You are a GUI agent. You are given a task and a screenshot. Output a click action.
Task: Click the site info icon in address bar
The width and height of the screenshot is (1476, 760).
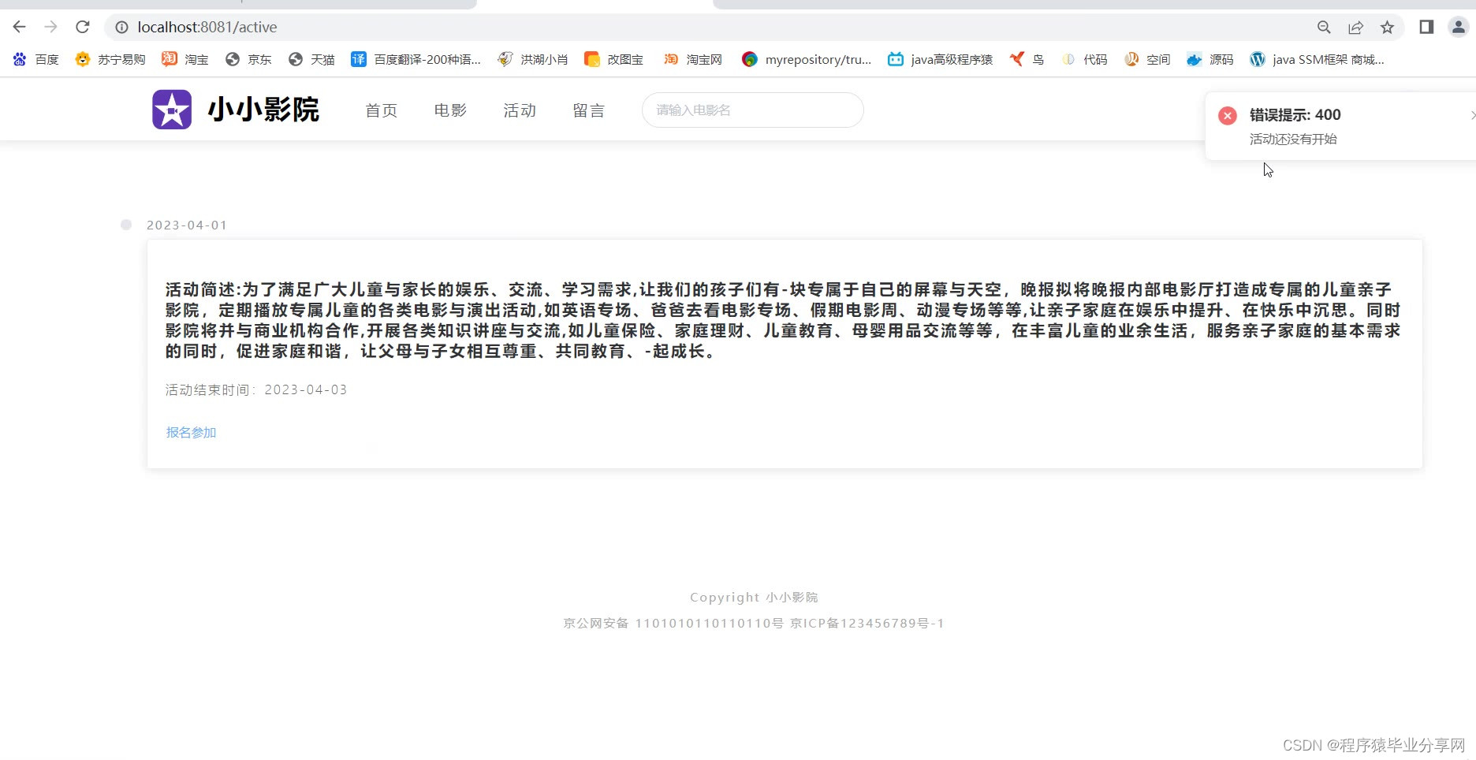121,27
